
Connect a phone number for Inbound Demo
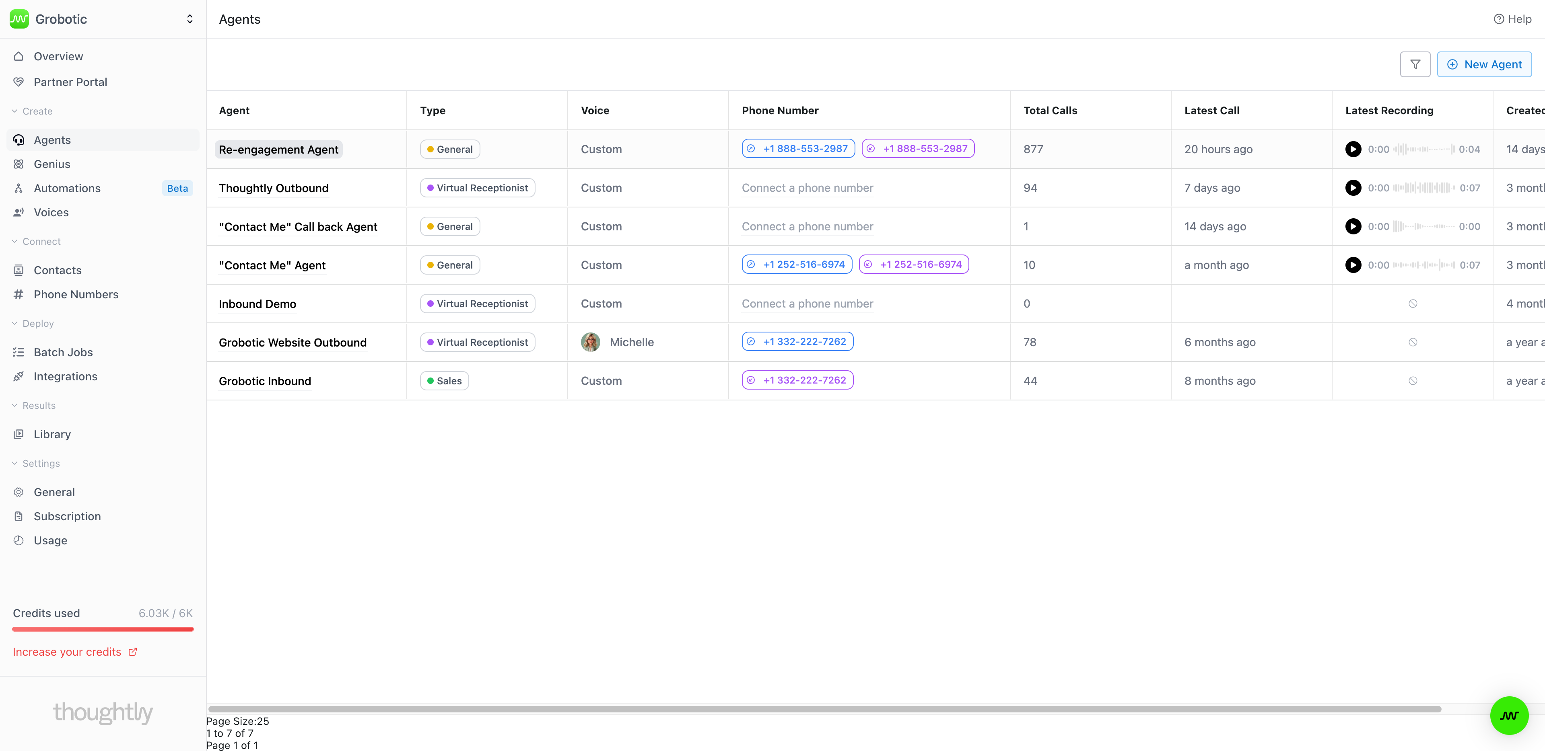click(x=807, y=304)
